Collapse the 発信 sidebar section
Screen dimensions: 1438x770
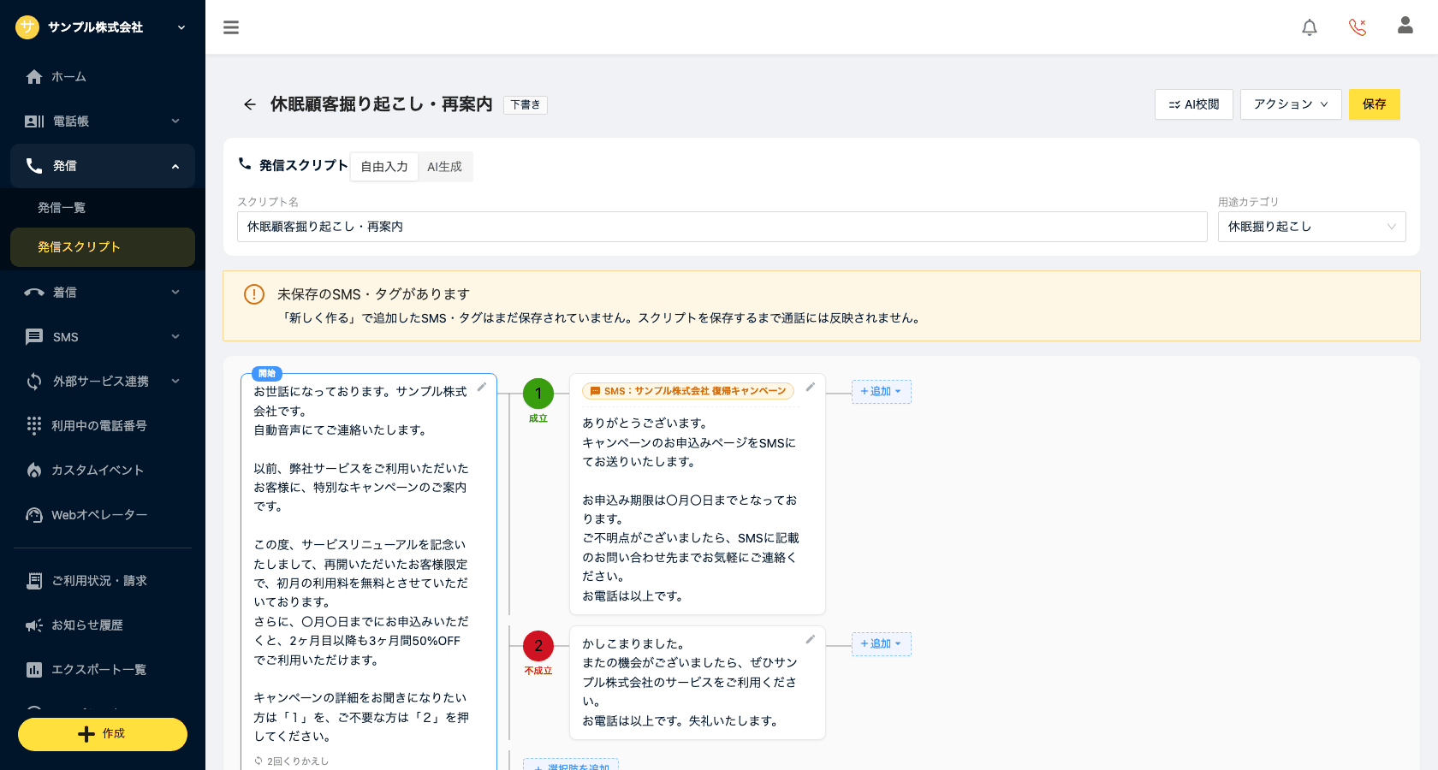pos(175,166)
